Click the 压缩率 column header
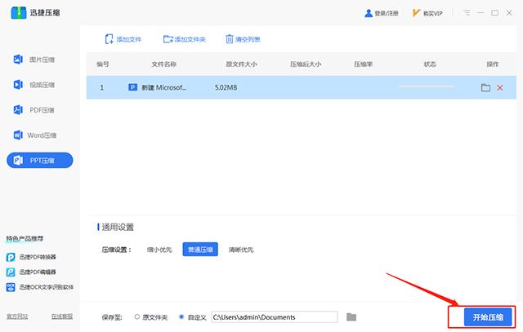 pos(363,64)
